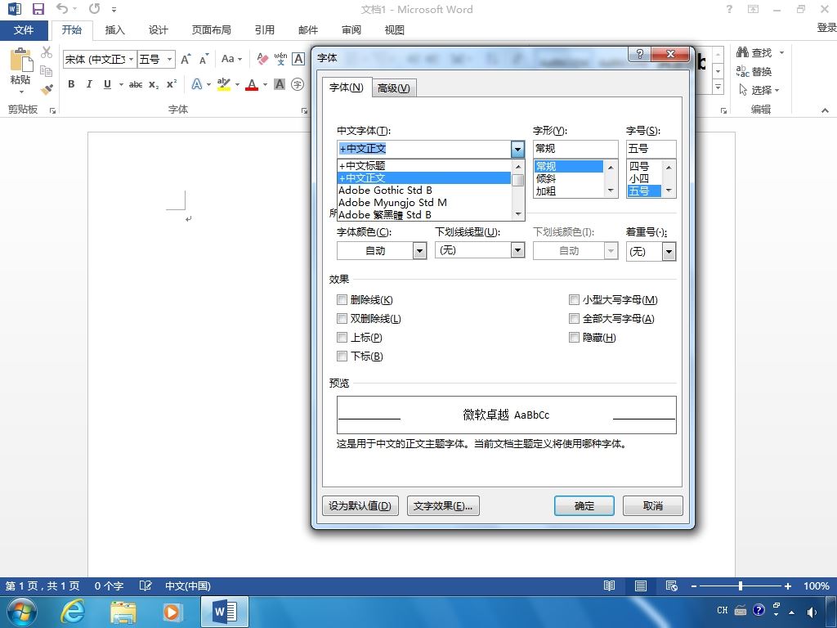Click the Copy icon in clipboard group
Image resolution: width=837 pixels, height=628 pixels.
coord(47,70)
